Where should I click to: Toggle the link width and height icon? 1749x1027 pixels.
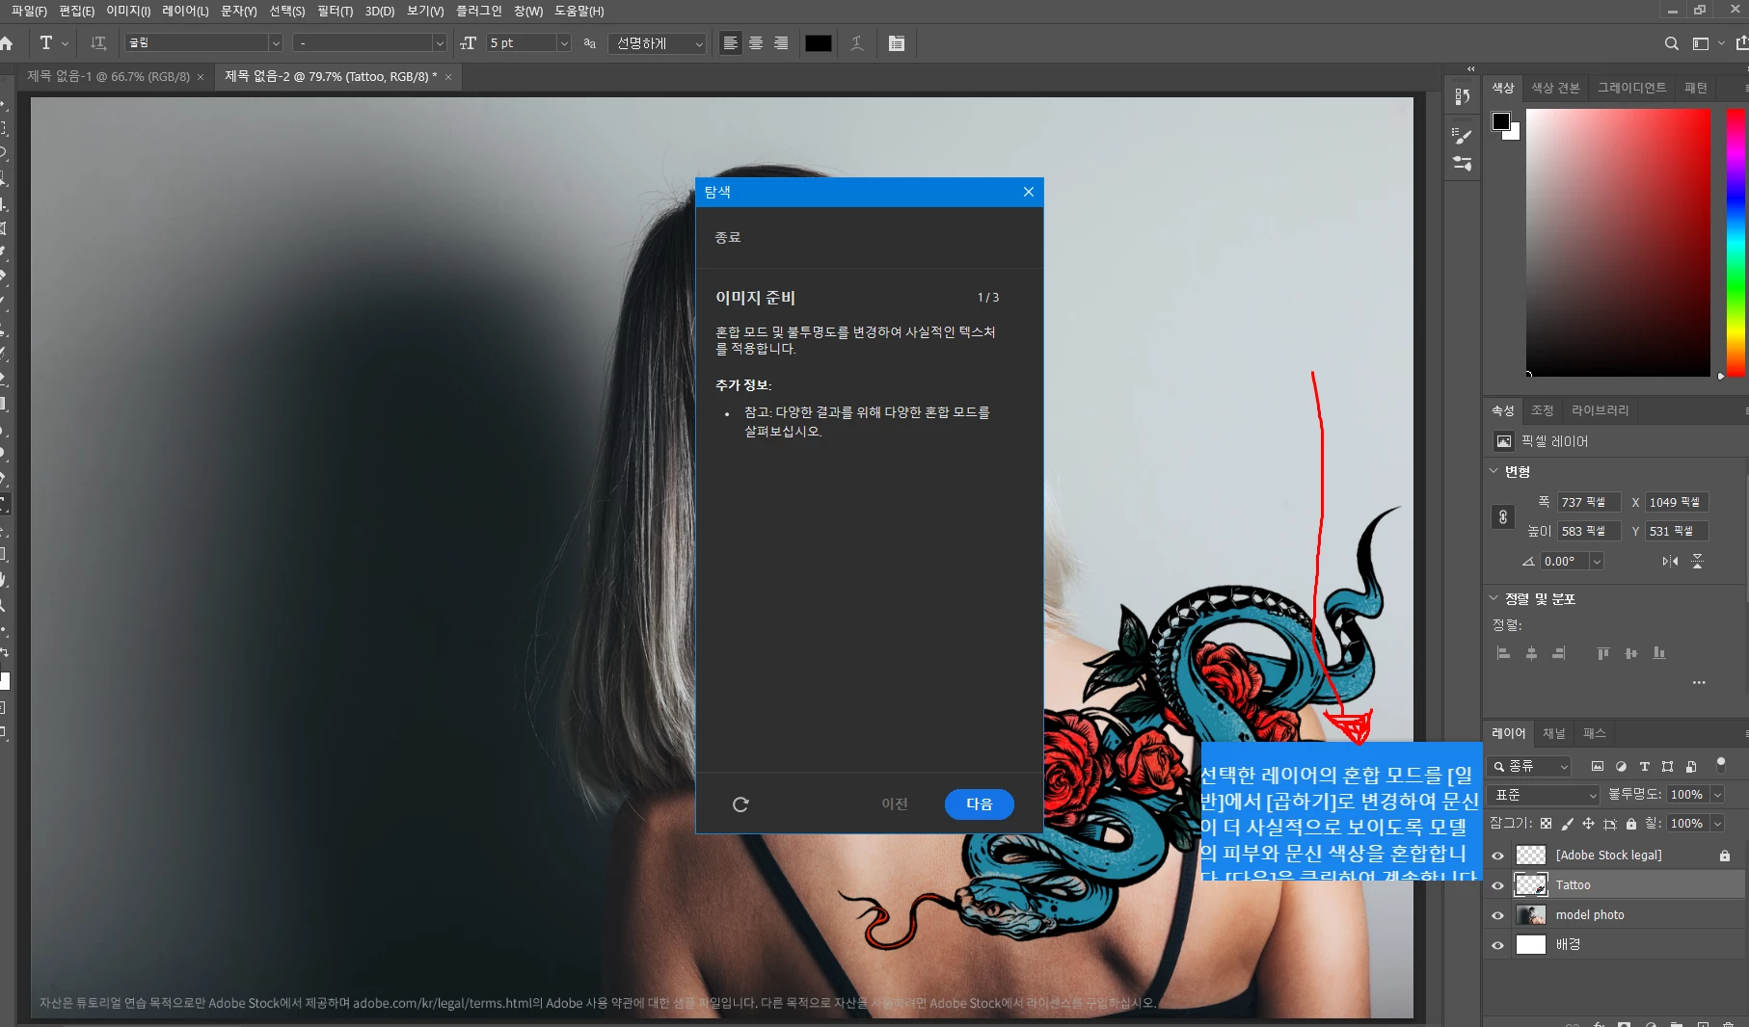1502,517
